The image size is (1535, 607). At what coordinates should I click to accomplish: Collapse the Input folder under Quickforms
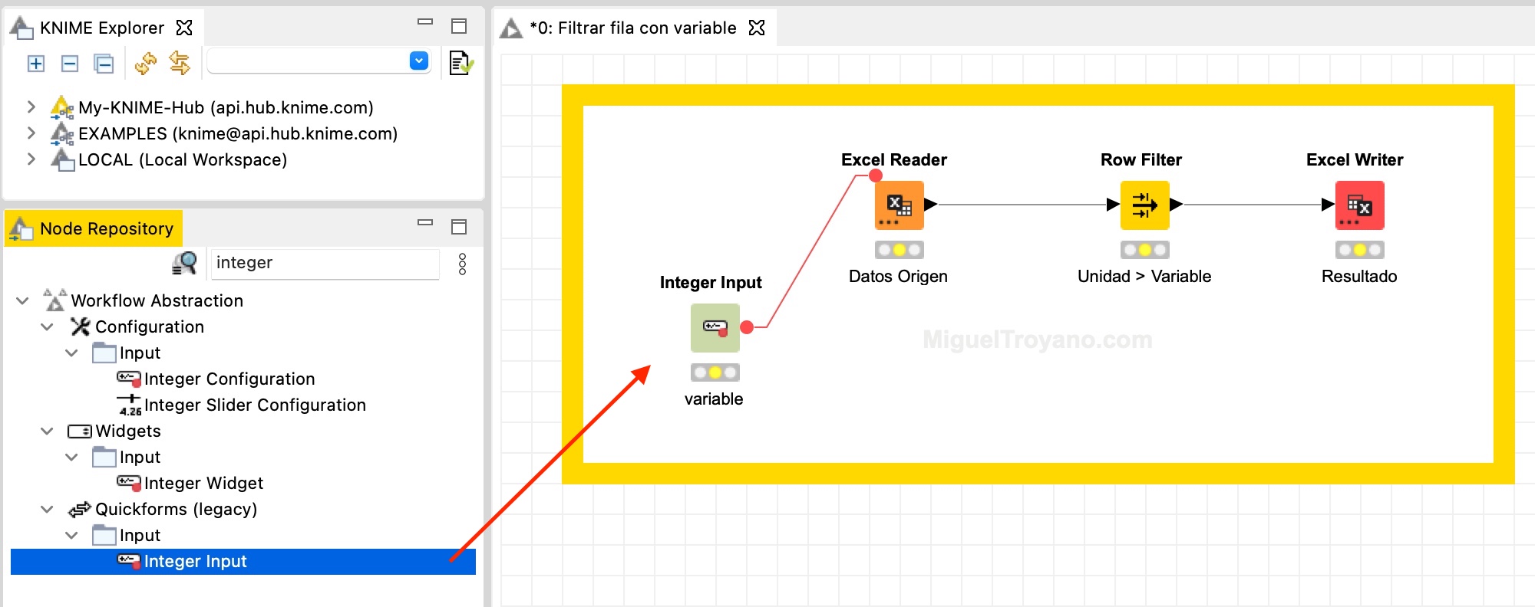pos(72,535)
